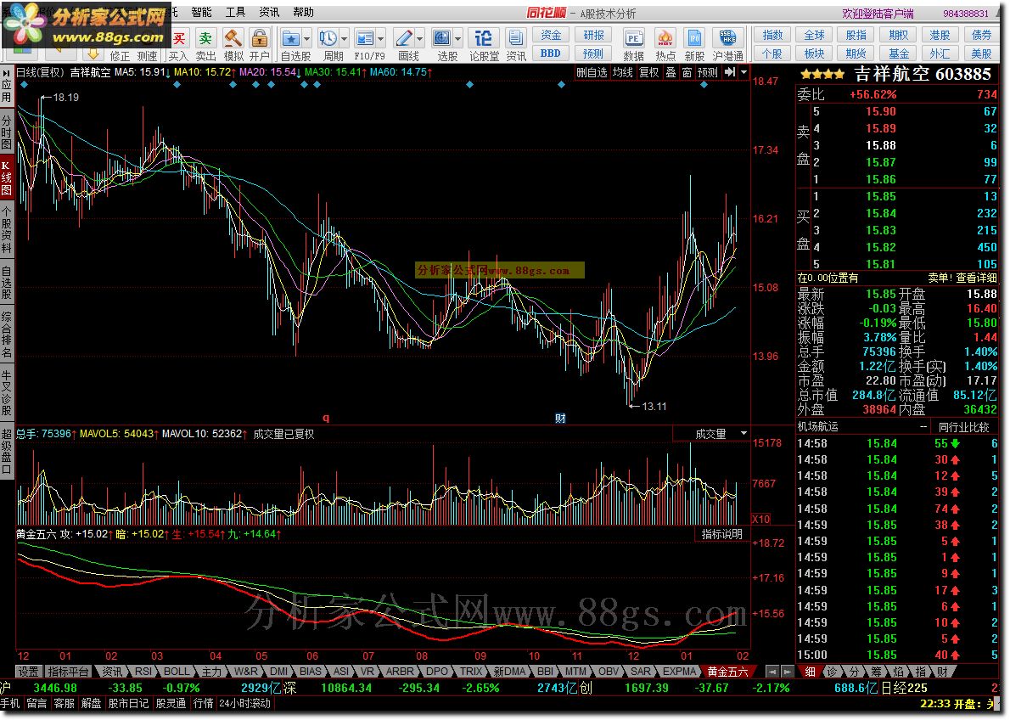Open the 周期 dropdown arrow

tap(345, 38)
